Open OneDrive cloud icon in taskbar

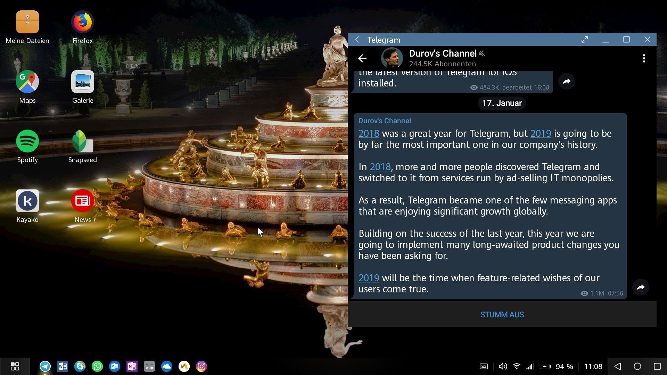(x=167, y=366)
